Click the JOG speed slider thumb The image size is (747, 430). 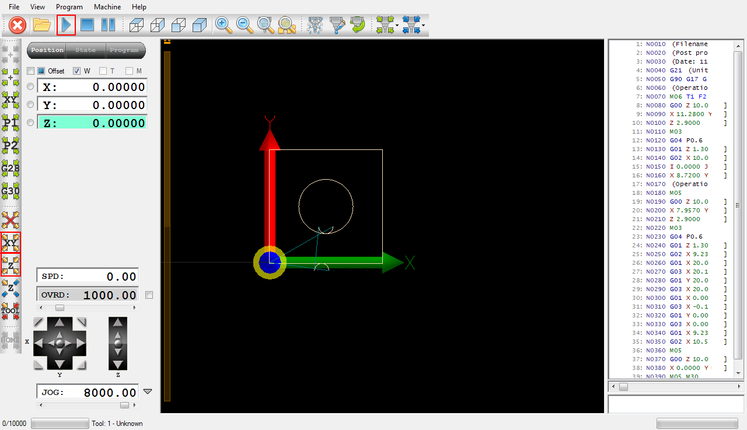124,405
